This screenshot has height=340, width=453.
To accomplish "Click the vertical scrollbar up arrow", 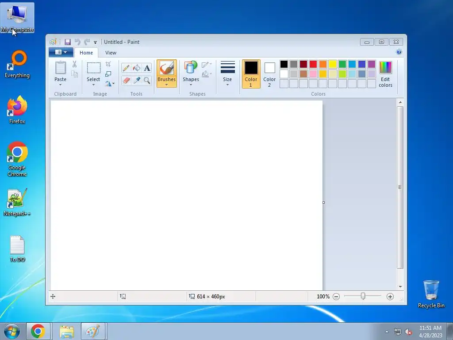I will tap(400, 102).
